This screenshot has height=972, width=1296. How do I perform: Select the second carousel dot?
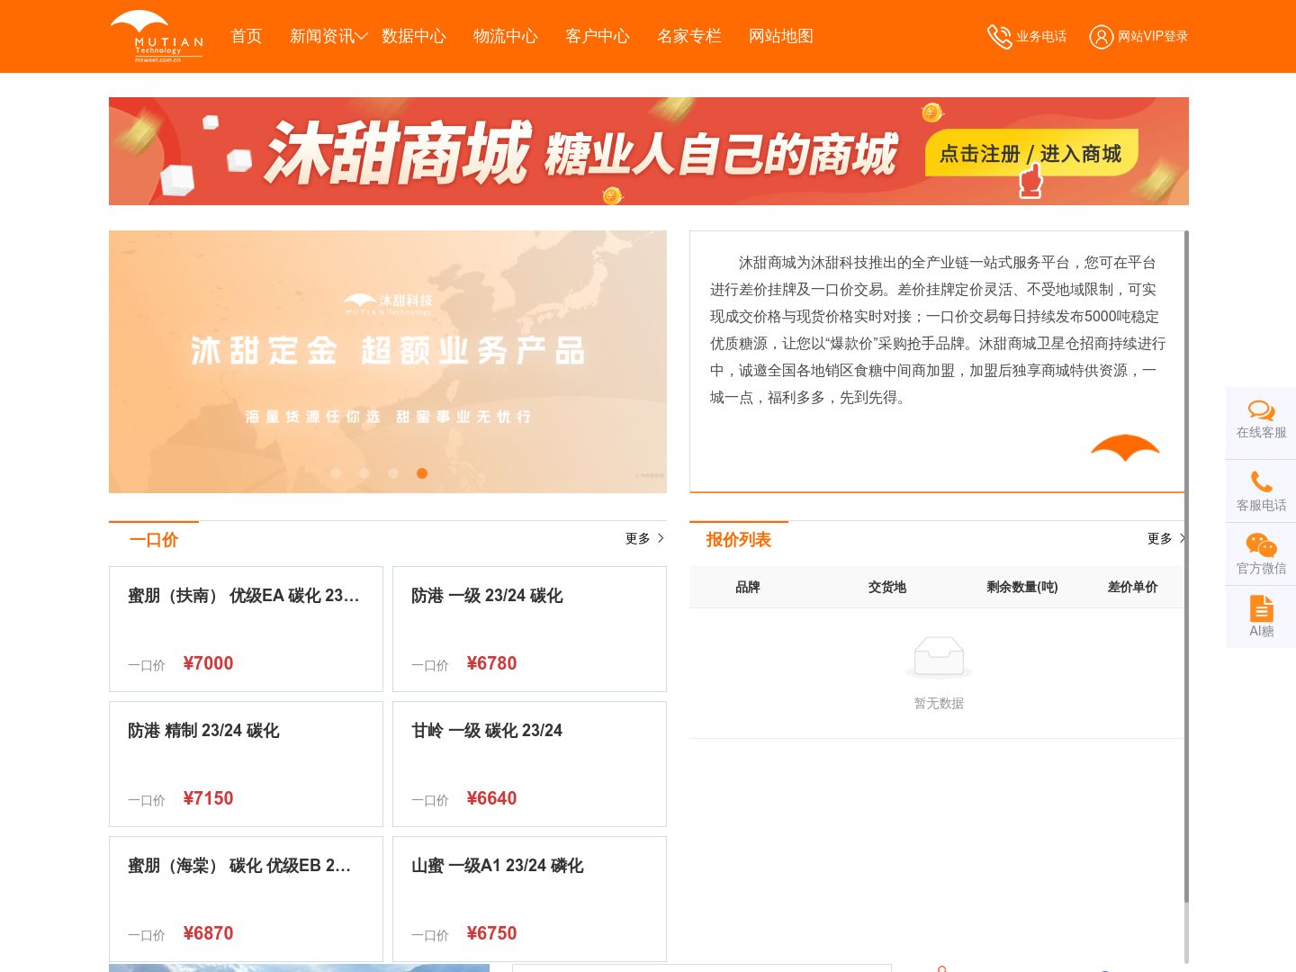point(364,473)
